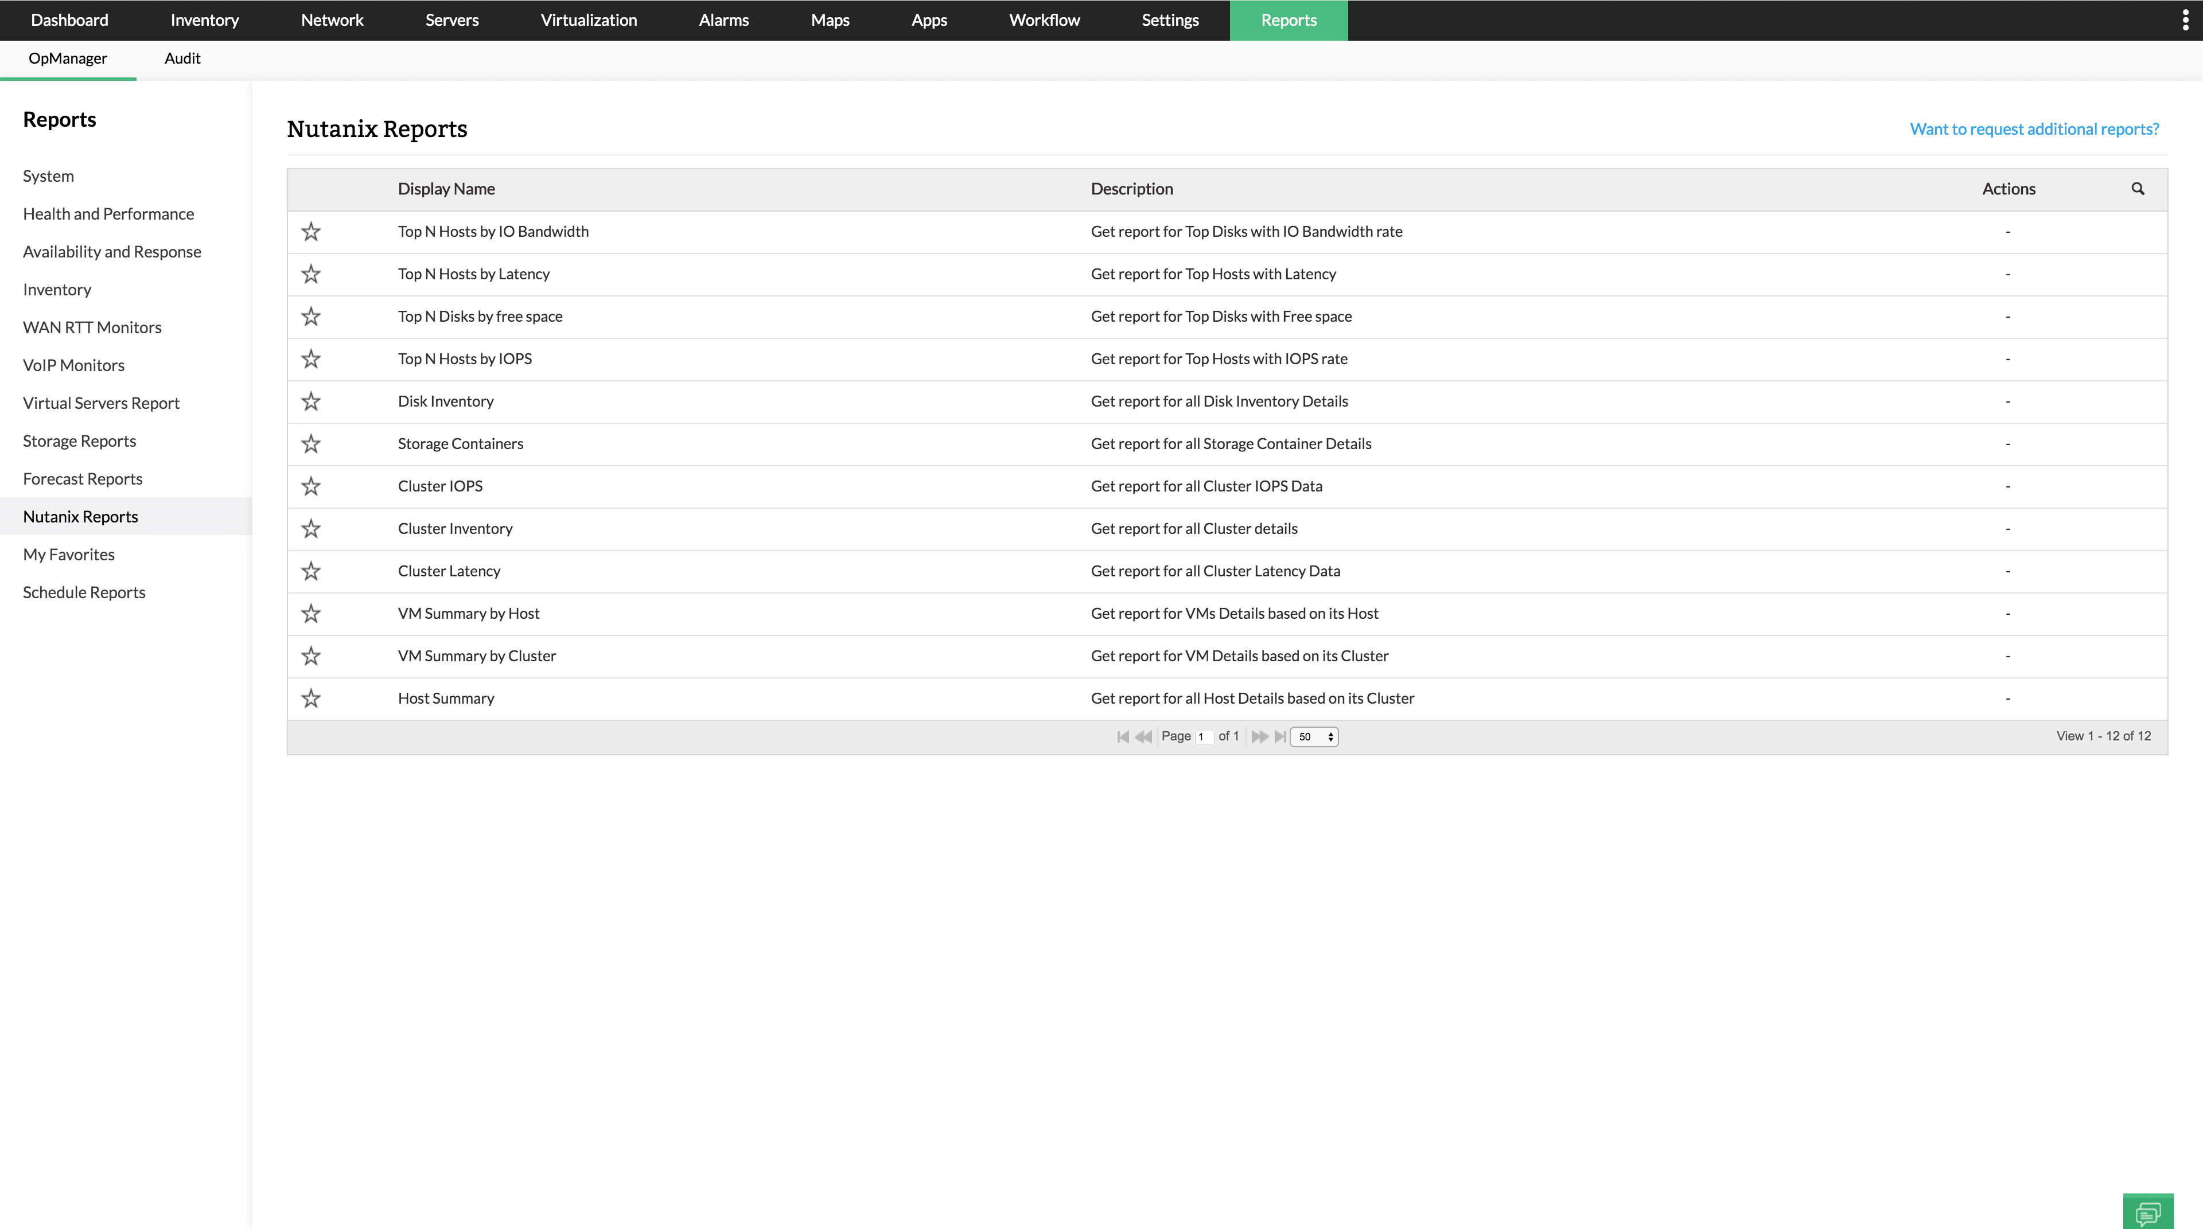Favorite the Top N Hosts by Latency report
This screenshot has width=2203, height=1229.
coord(312,274)
